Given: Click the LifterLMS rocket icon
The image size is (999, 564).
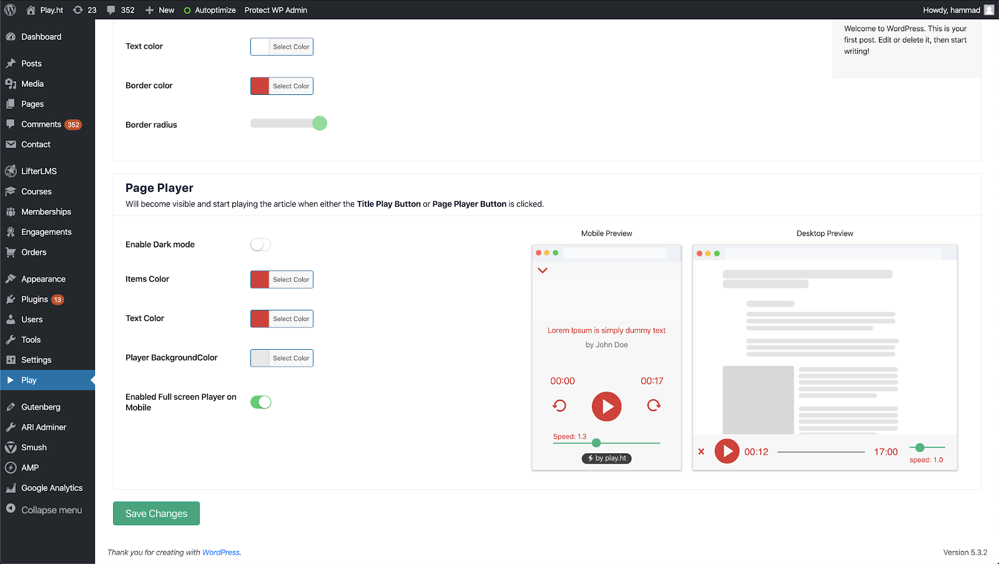Looking at the screenshot, I should pyautogui.click(x=11, y=171).
